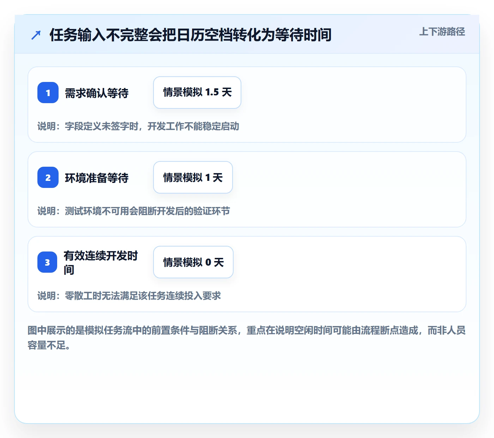Click the 环境准备等待 step heading
This screenshot has height=438, width=494.
point(97,178)
